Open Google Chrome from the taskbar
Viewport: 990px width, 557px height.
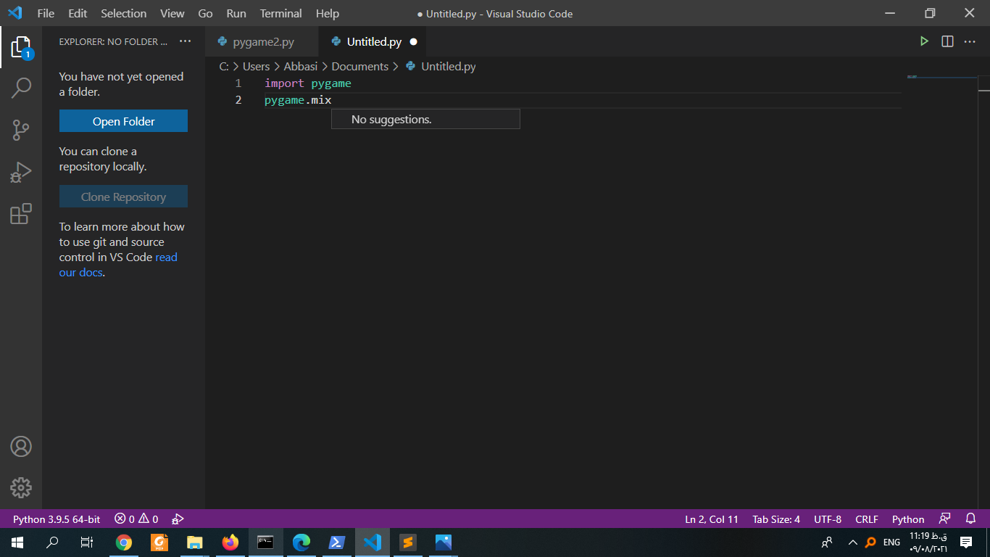(x=124, y=542)
